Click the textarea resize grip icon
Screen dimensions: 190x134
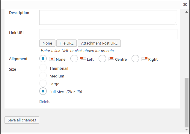coord(175,23)
